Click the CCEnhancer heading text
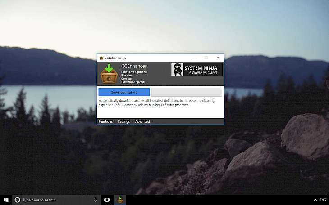 pos(134,66)
